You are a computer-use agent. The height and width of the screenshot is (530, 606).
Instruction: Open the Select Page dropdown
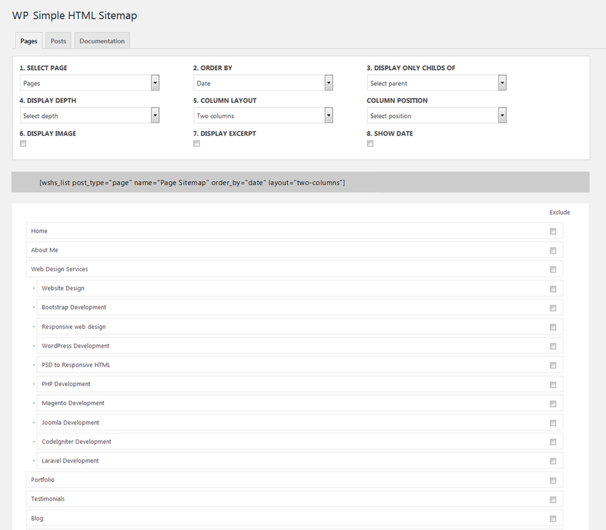(x=89, y=83)
